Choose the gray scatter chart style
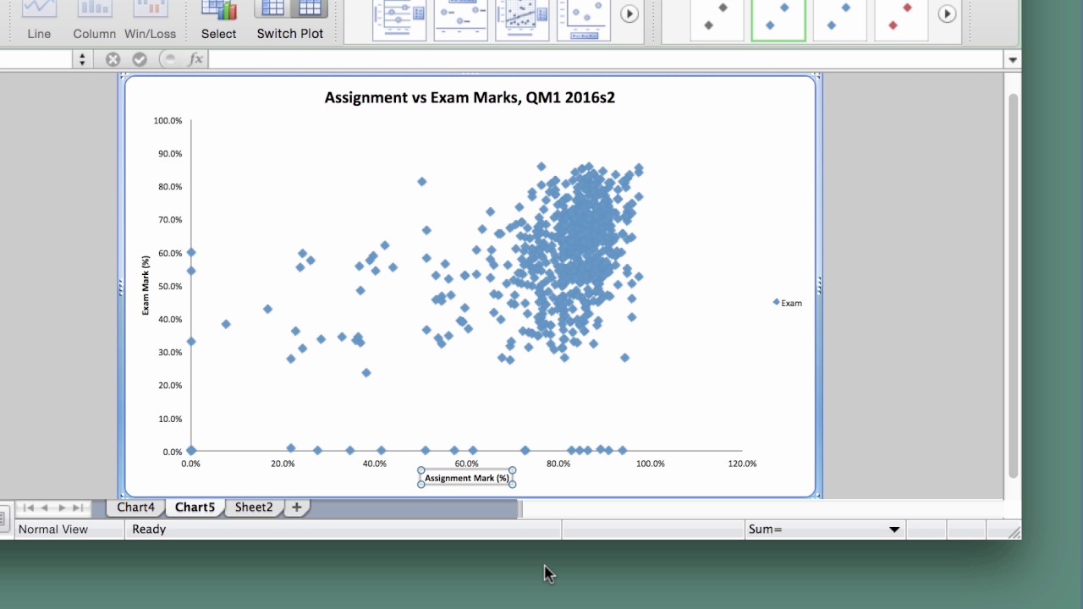The height and width of the screenshot is (609, 1083). (716, 19)
